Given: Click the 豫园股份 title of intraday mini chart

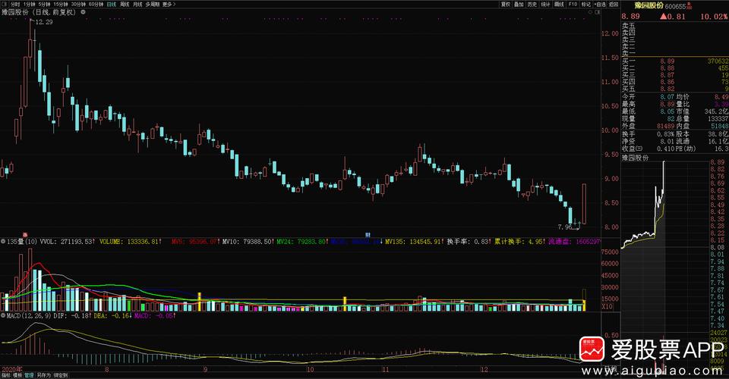Looking at the screenshot, I should pos(635,158).
